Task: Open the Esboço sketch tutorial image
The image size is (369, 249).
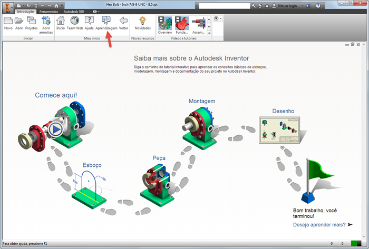Action: (89, 190)
